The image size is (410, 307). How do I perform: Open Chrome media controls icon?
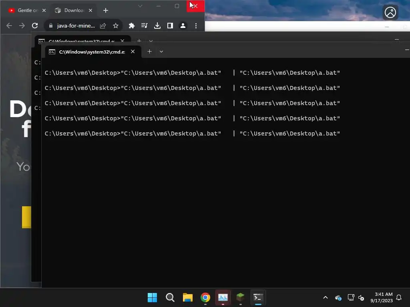pyautogui.click(x=144, y=26)
